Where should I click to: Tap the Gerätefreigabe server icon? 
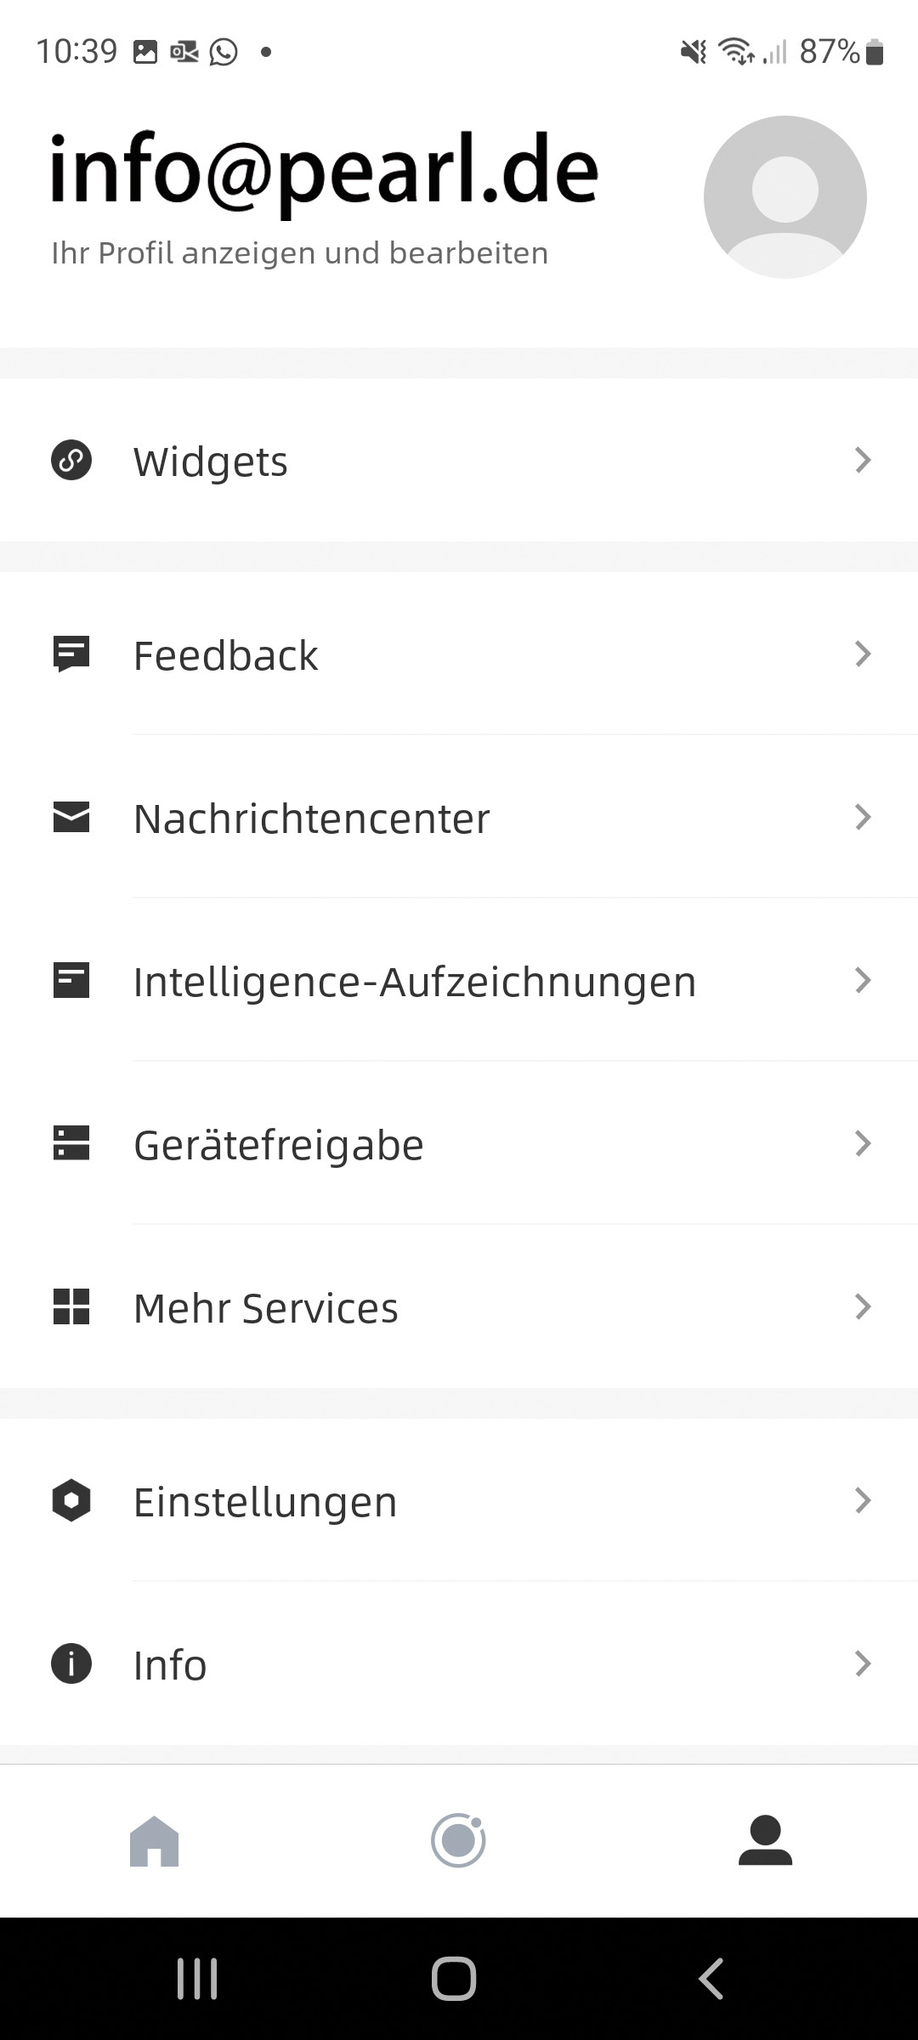[71, 1144]
